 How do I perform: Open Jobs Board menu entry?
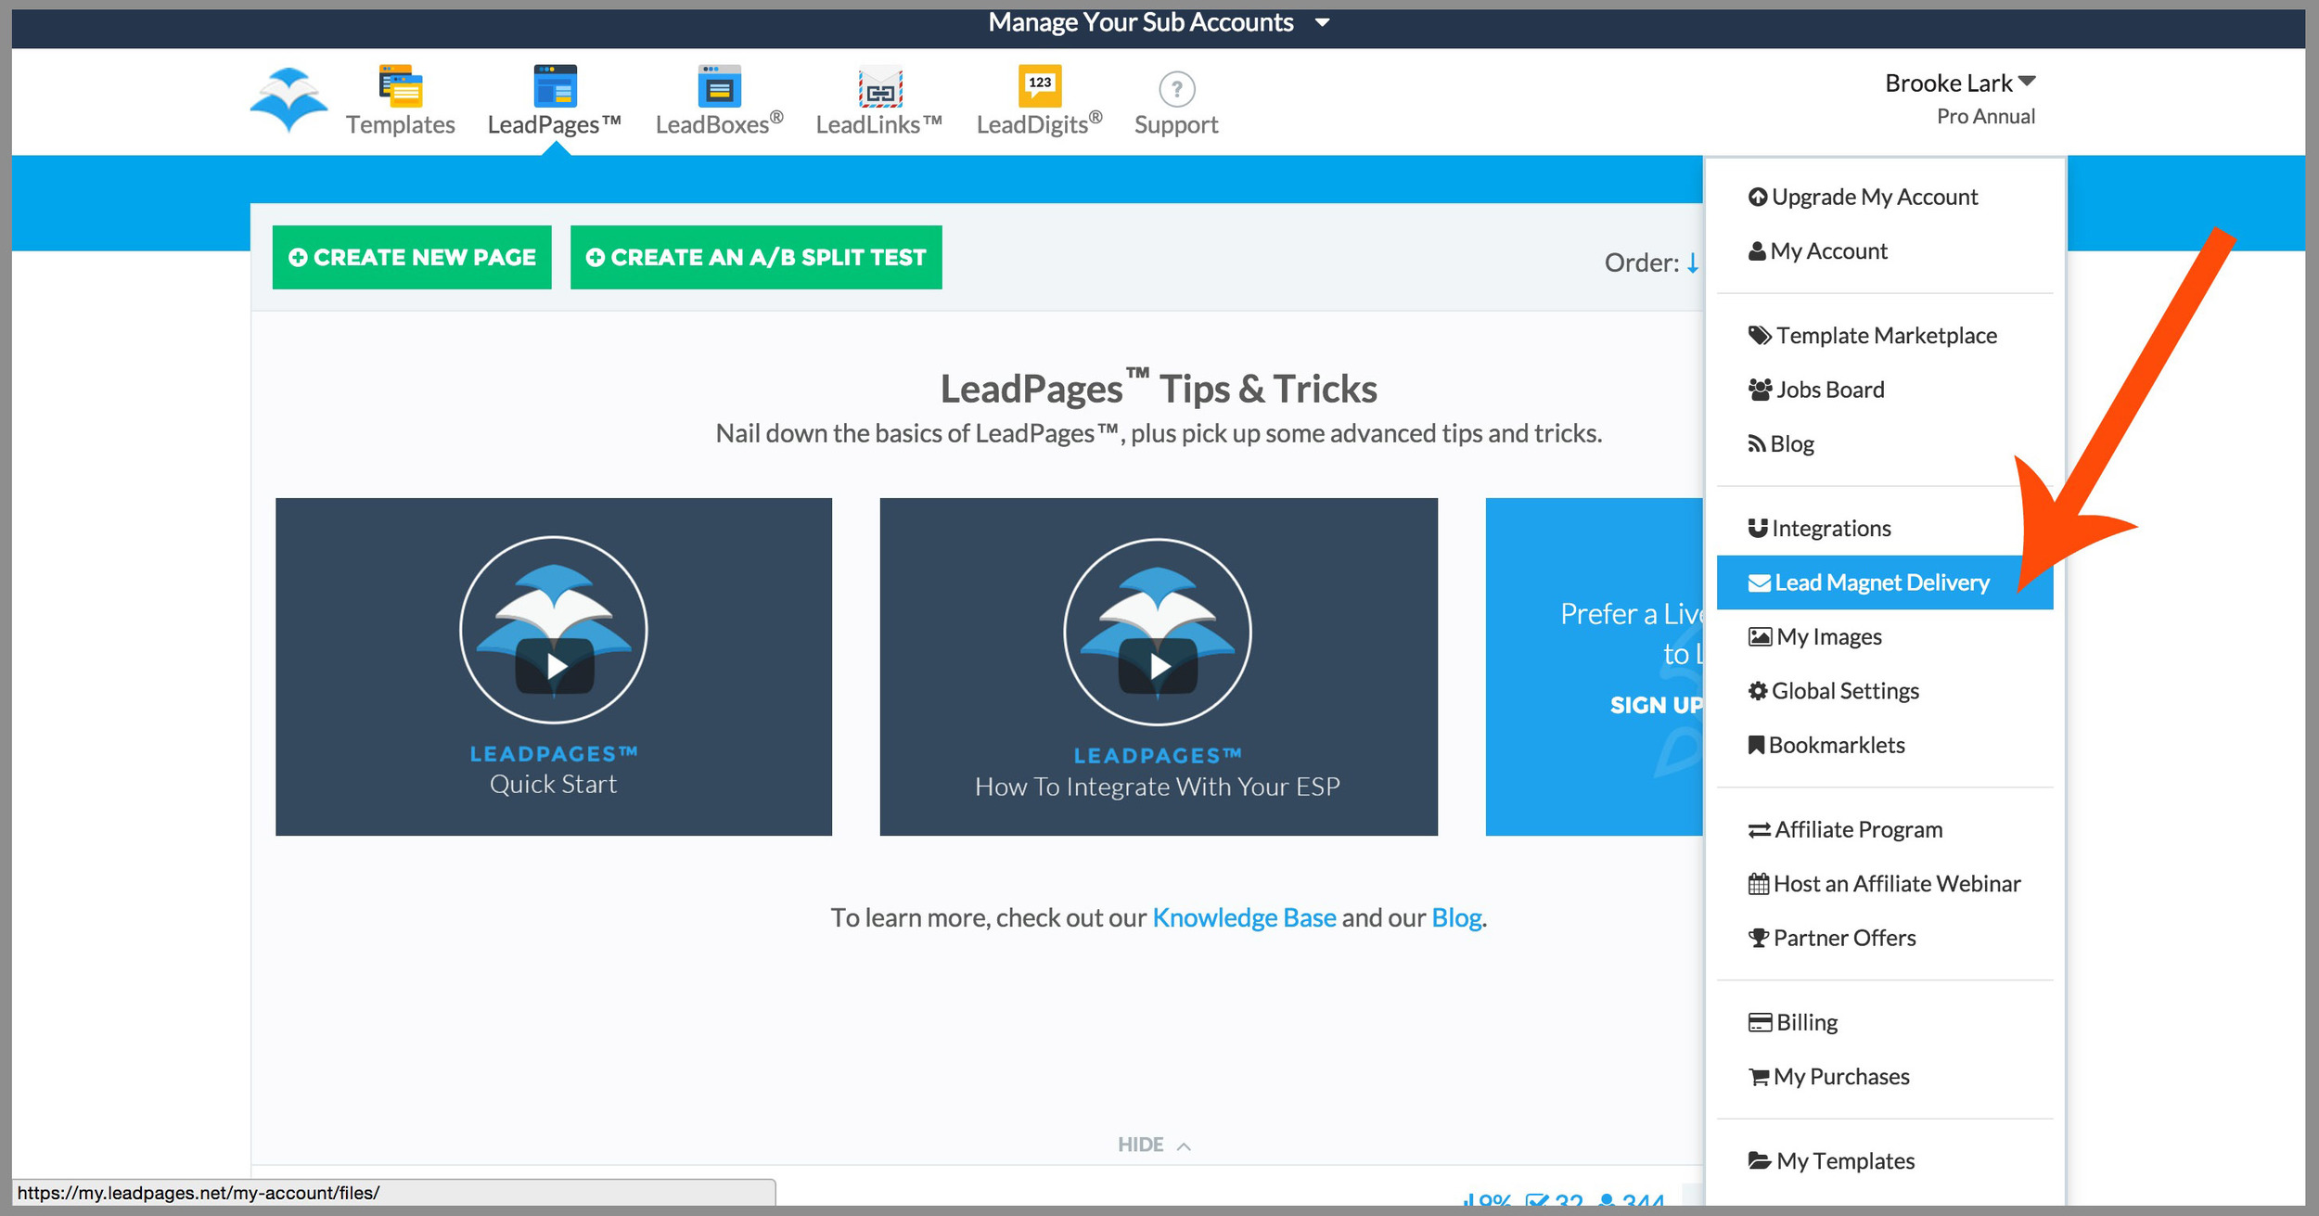pos(1815,390)
